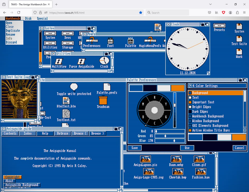Viewport: 249px width, 192px height.
Task: Select the Palette.prefs file icon
Action: (x=107, y=89)
